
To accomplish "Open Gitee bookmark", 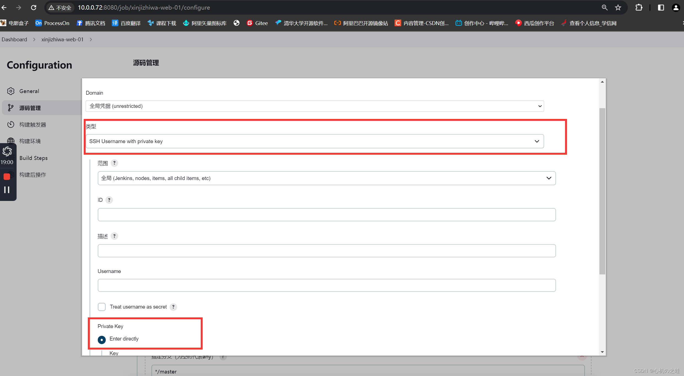I will click(x=257, y=23).
